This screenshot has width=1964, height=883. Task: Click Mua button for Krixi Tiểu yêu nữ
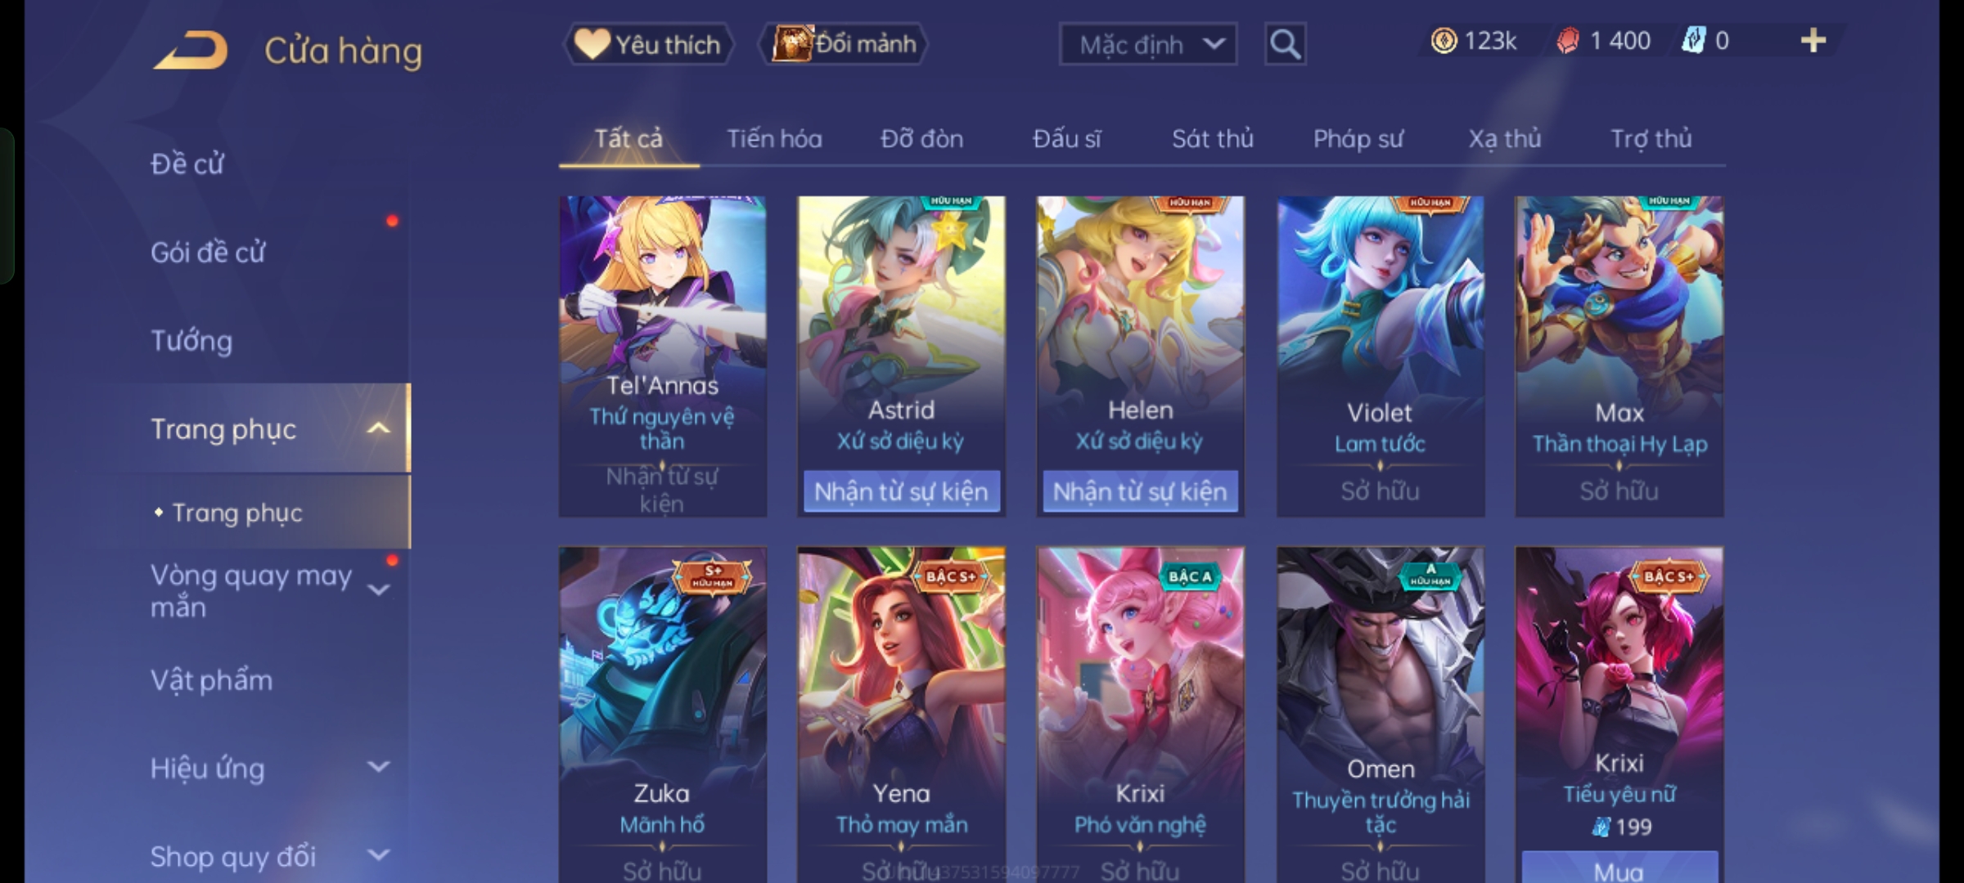1619,867
